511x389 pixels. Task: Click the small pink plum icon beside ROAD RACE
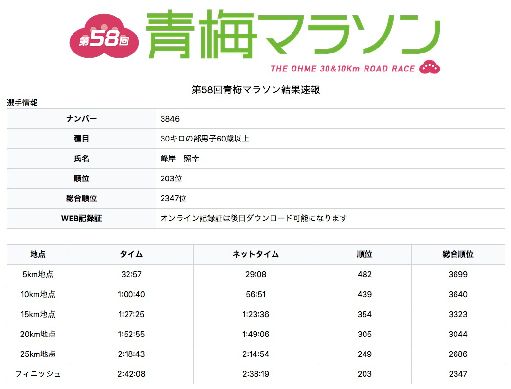tap(429, 67)
